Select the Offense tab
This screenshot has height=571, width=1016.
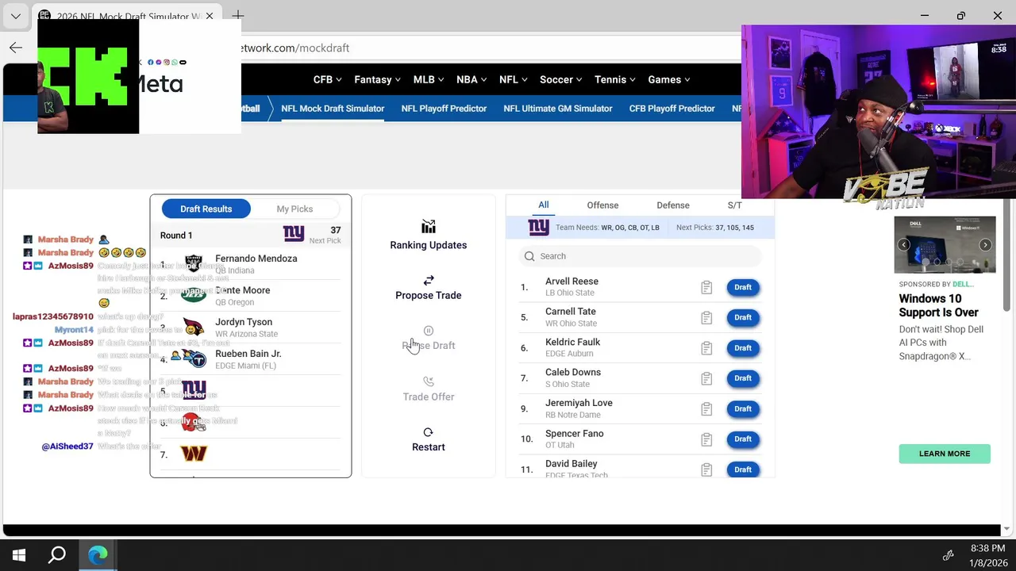pos(602,205)
